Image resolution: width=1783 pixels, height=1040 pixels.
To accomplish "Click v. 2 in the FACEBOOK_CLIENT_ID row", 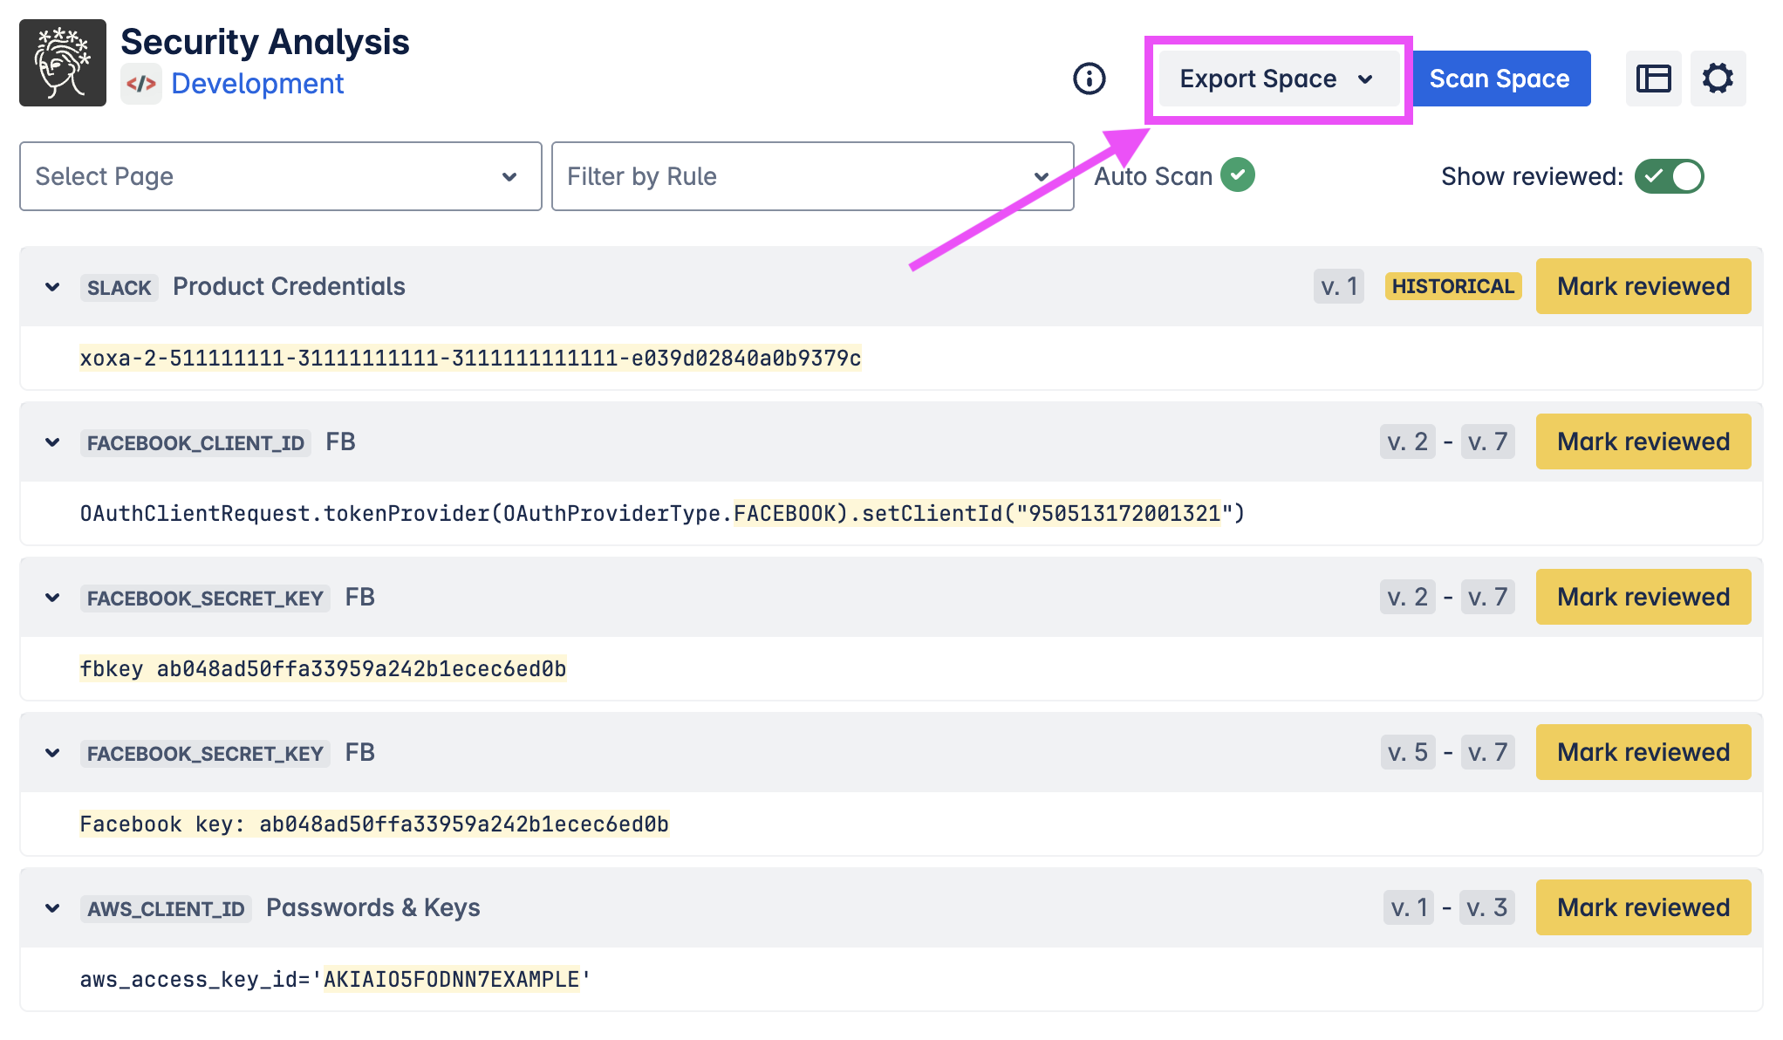I will [x=1408, y=441].
